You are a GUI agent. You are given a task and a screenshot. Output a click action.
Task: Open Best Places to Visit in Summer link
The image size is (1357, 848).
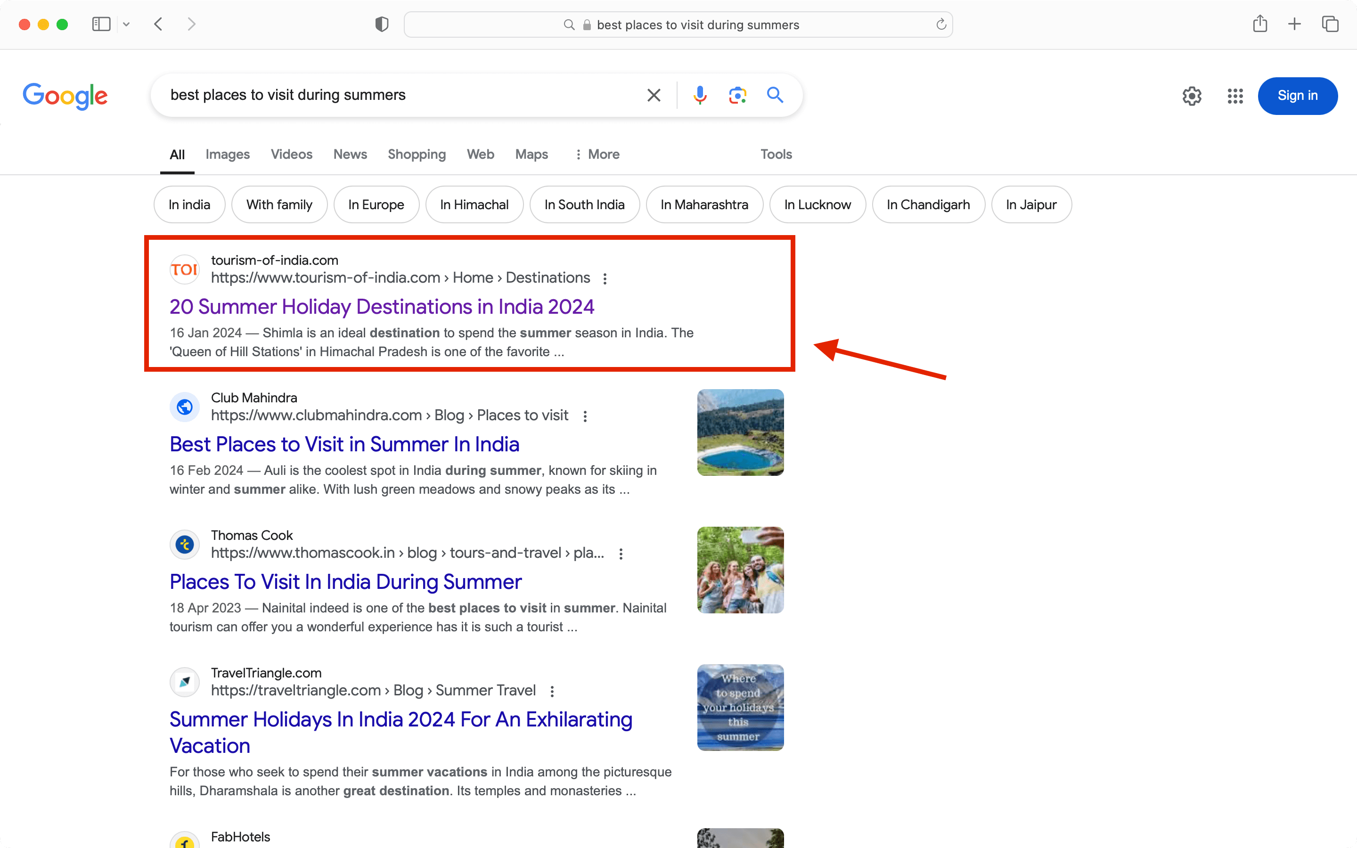(x=344, y=444)
